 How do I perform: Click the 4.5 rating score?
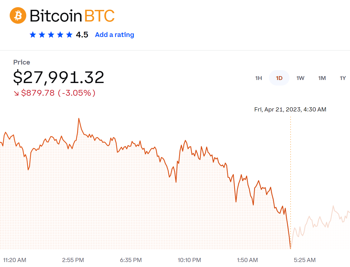coord(82,35)
